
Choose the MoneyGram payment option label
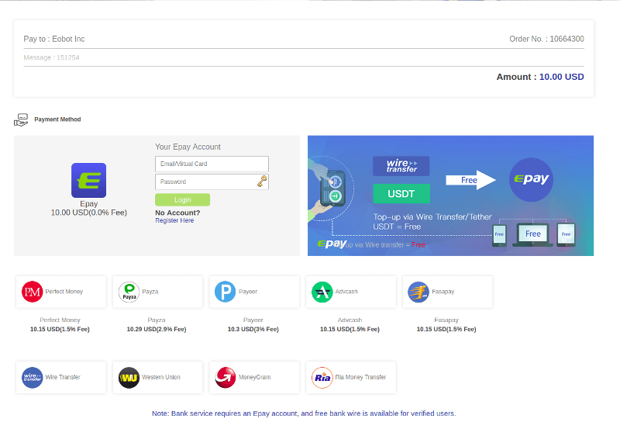[x=255, y=377]
